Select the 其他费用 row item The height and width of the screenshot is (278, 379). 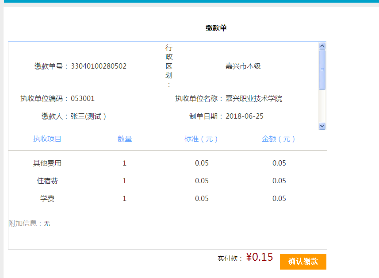click(47, 163)
